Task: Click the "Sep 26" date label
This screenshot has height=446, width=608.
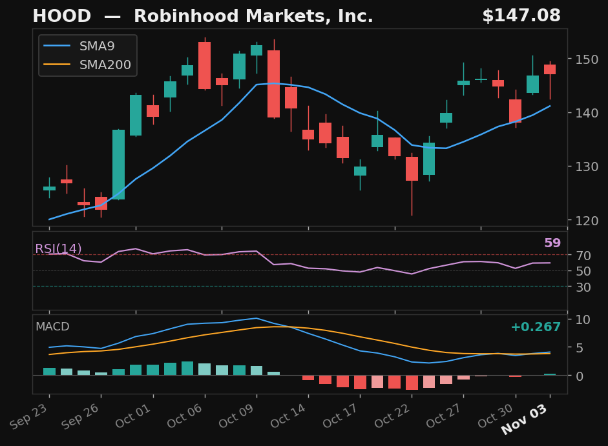Action: [81, 416]
